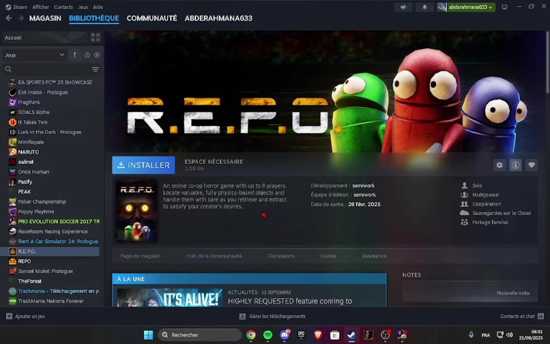Viewport: 550px width, 344px height.
Task: Open R.E.P.O. manage settings gear
Action: pyautogui.click(x=499, y=165)
